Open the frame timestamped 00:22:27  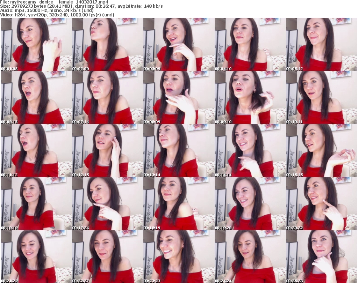(108, 257)
